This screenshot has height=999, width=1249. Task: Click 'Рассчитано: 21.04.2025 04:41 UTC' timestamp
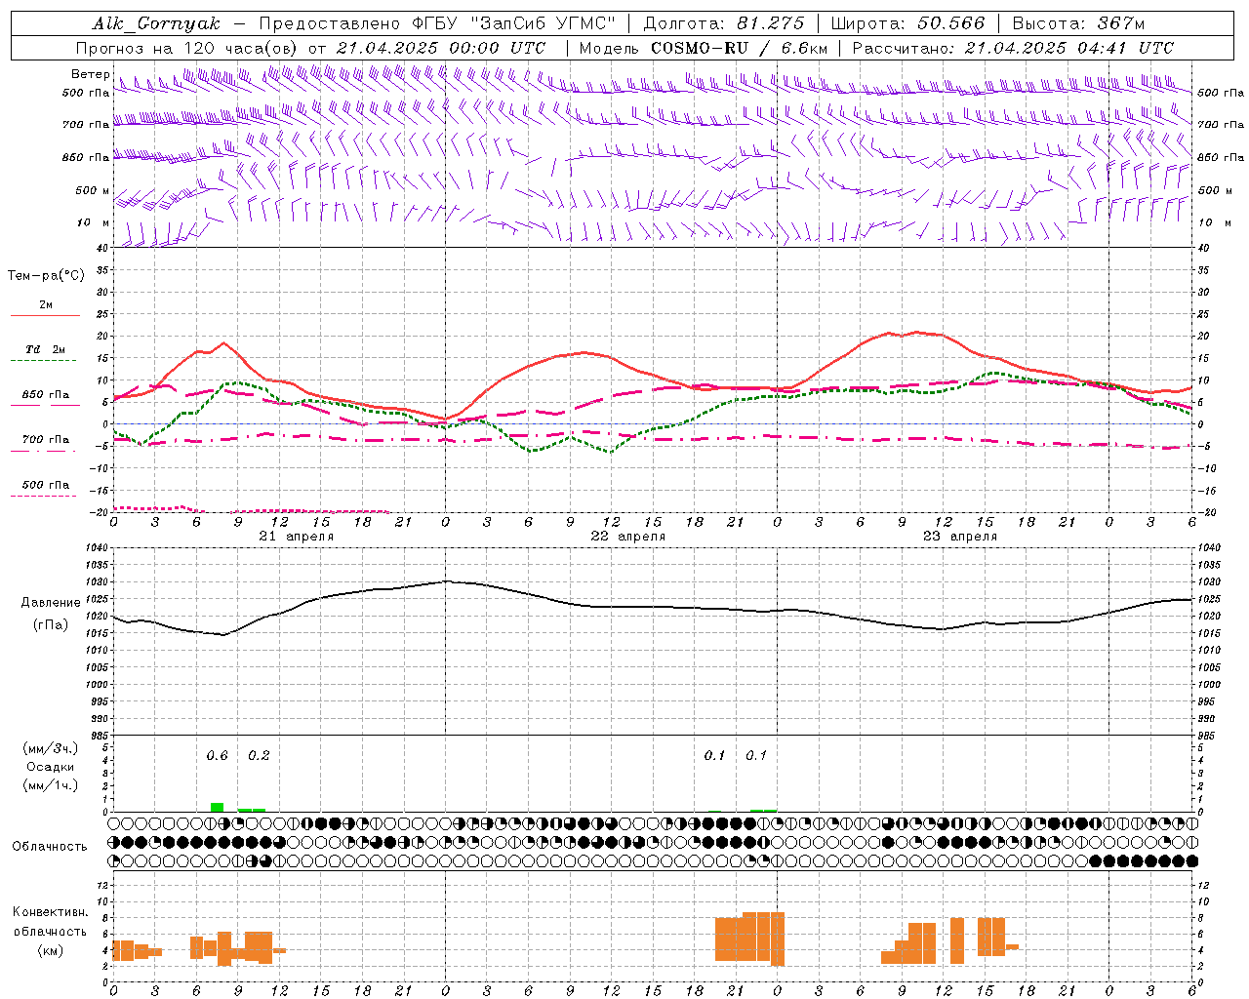[x=1013, y=48]
